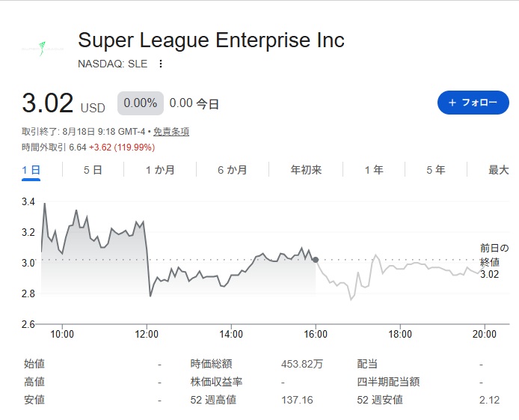Switch to the 5 年 range
The height and width of the screenshot is (420, 519).
(x=435, y=170)
